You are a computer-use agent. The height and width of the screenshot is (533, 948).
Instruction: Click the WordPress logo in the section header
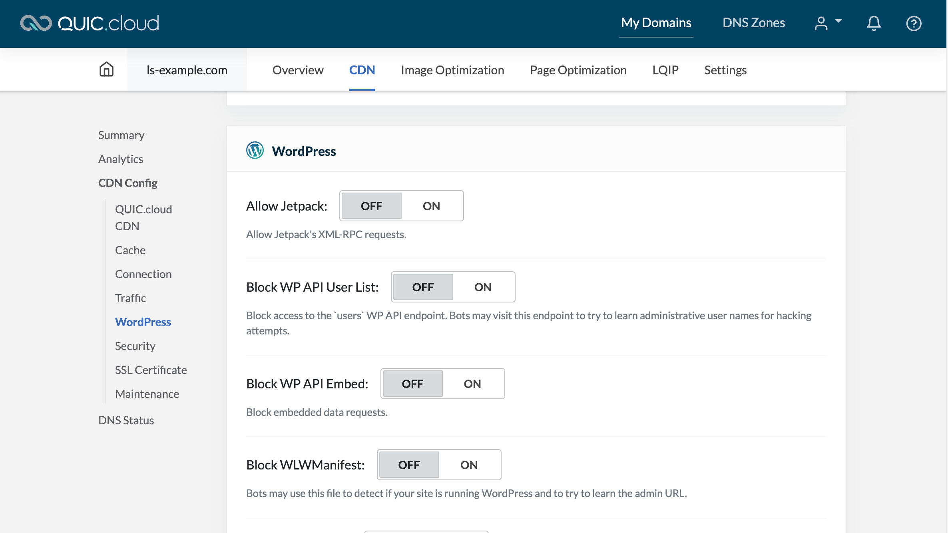pyautogui.click(x=255, y=151)
